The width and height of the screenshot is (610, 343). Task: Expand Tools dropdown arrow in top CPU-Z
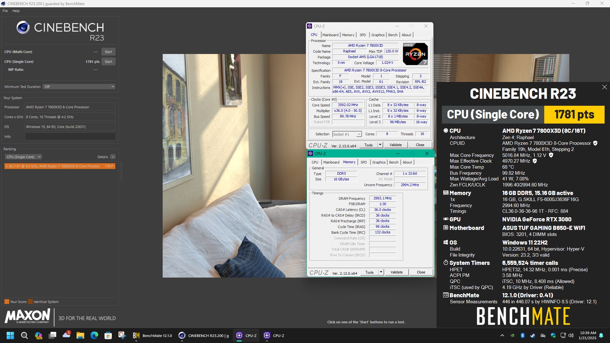pyautogui.click(x=380, y=145)
